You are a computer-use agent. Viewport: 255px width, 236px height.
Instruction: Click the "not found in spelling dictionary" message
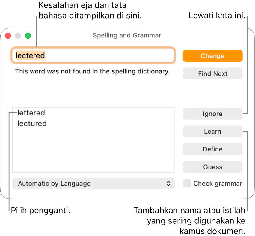pyautogui.click(x=92, y=71)
